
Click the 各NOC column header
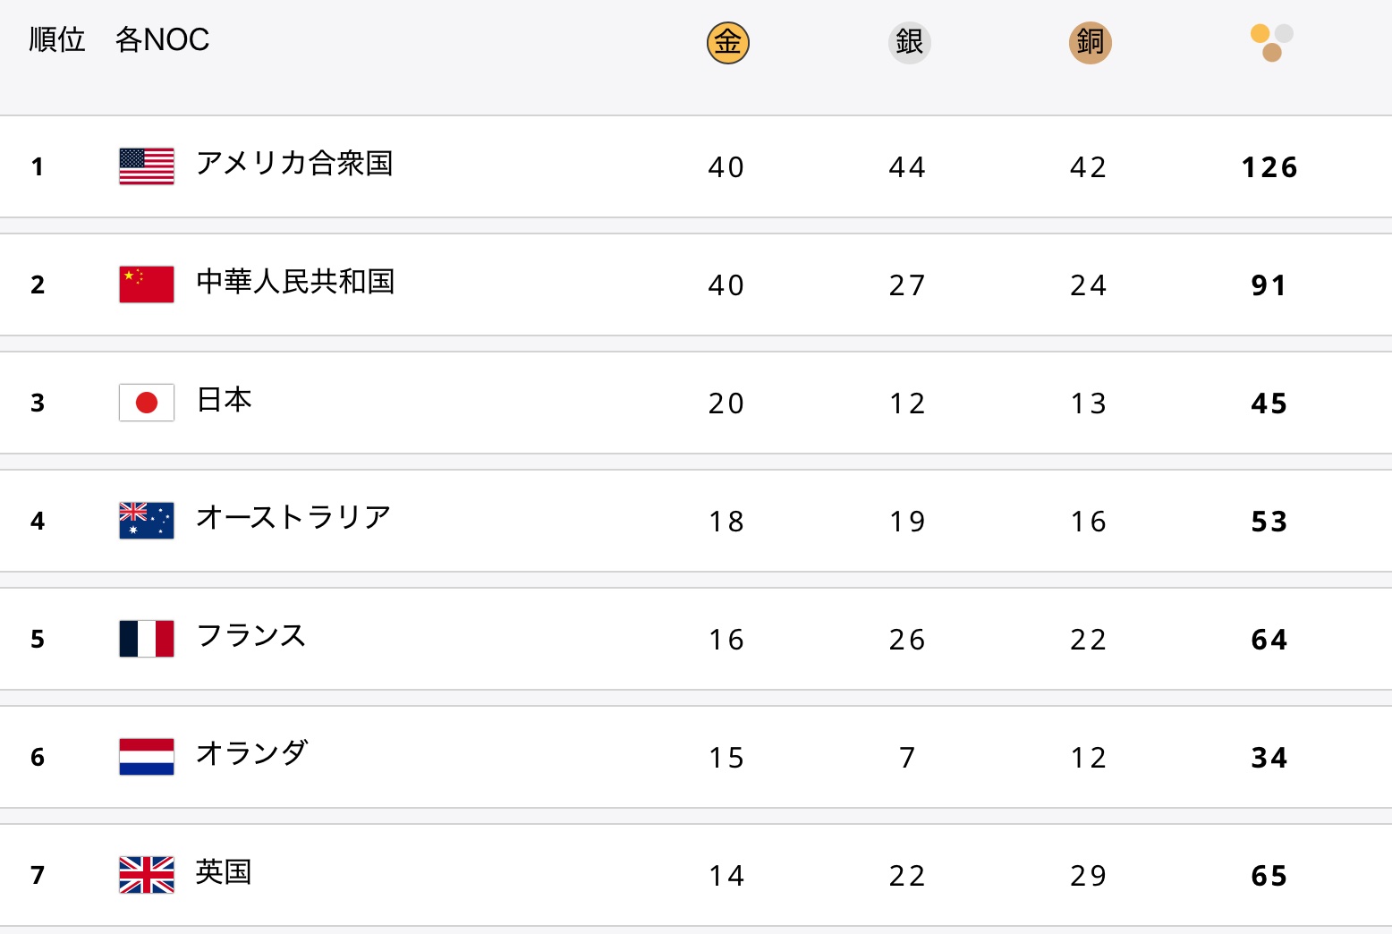pyautogui.click(x=162, y=39)
